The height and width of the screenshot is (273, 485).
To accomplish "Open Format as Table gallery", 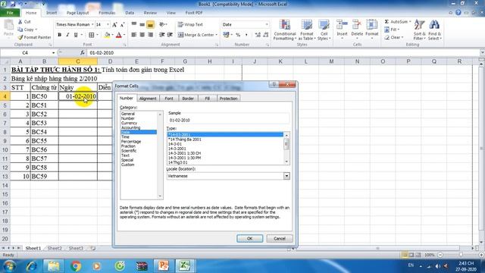I will 307,30.
